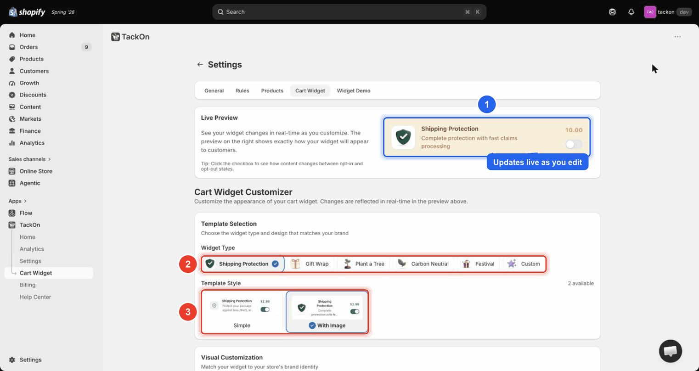Click the shield icon in the Live Preview widget
This screenshot has width=699, height=371.
point(403,137)
